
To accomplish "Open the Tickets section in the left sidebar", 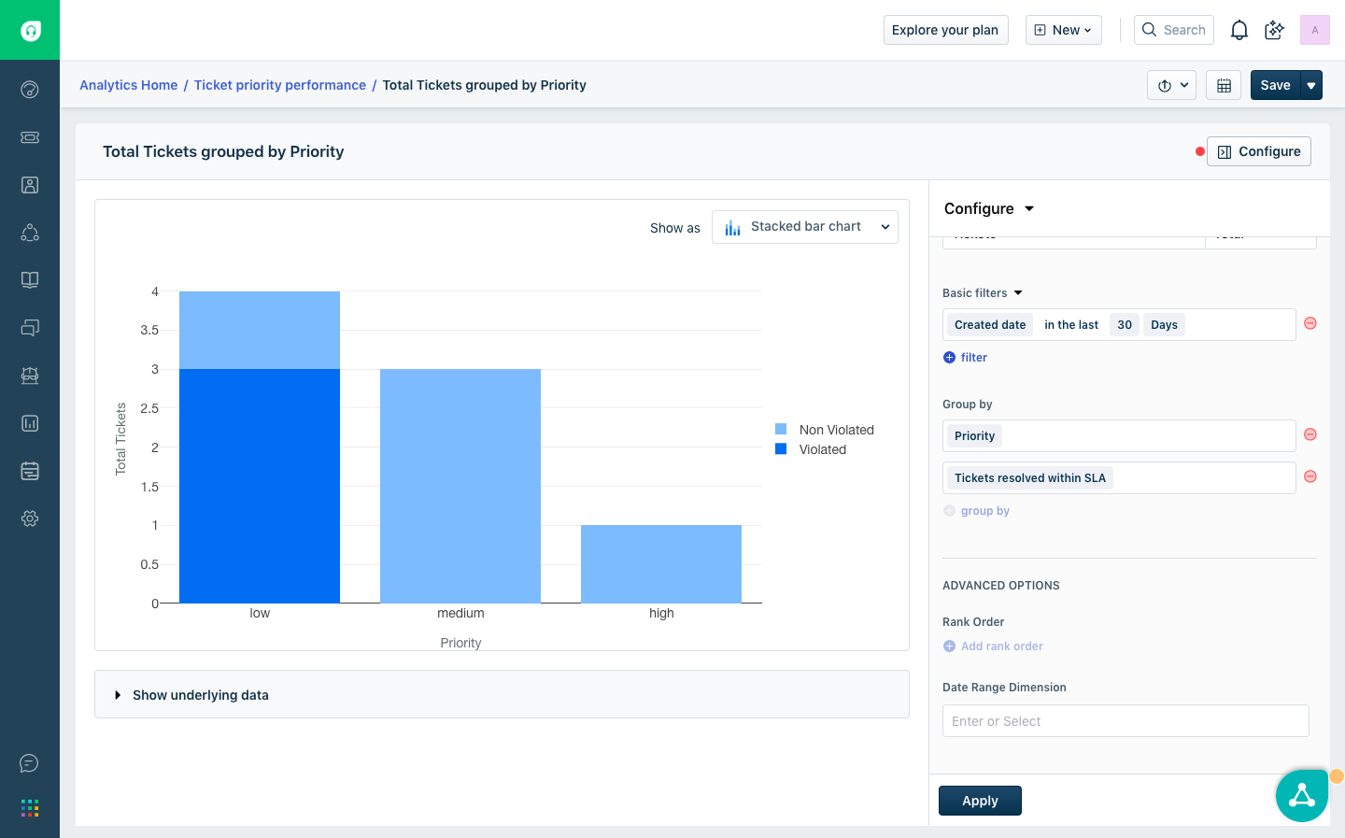I will pyautogui.click(x=30, y=137).
